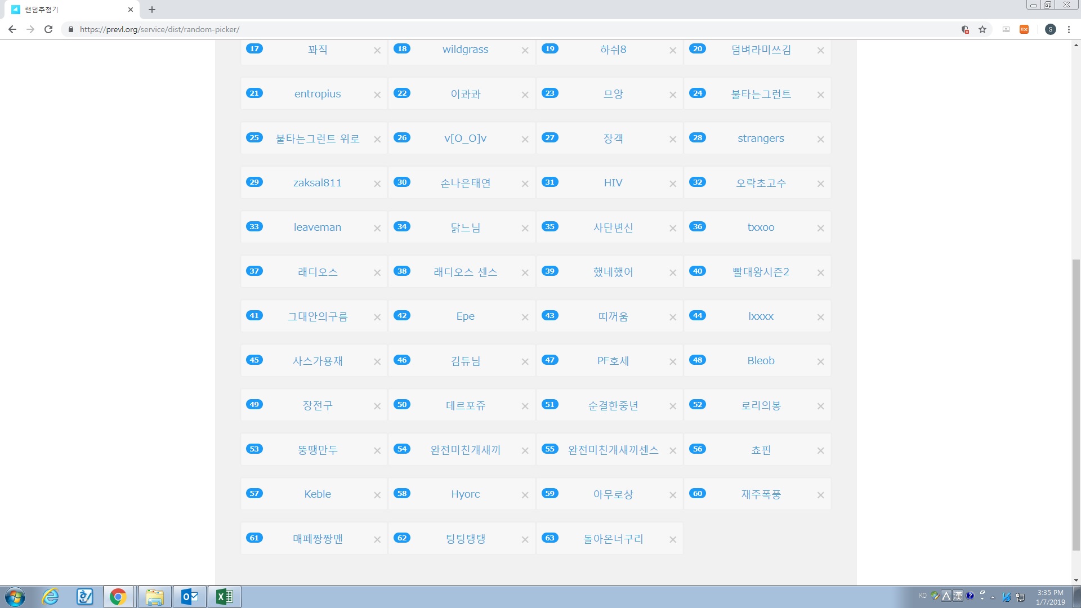Remove the Bleob entry X icon
Image resolution: width=1081 pixels, height=608 pixels.
(x=820, y=362)
